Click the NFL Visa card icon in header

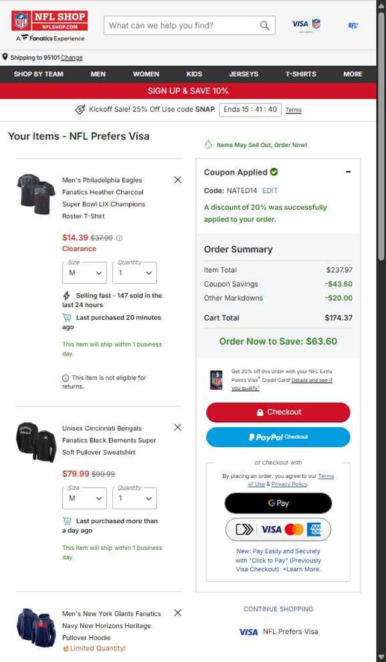(x=306, y=25)
